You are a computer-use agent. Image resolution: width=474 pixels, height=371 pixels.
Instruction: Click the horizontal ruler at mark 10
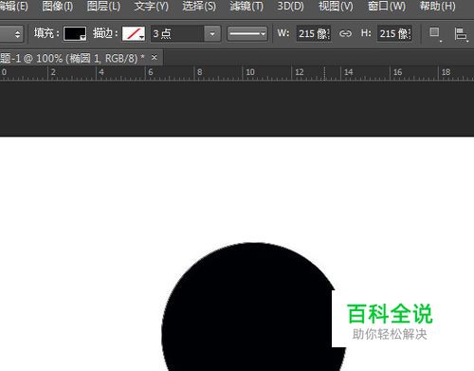pos(250,72)
